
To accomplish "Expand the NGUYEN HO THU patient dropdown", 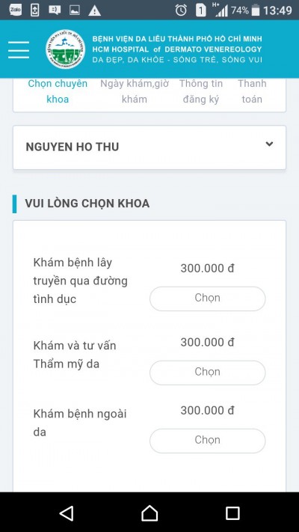I will pos(149,147).
